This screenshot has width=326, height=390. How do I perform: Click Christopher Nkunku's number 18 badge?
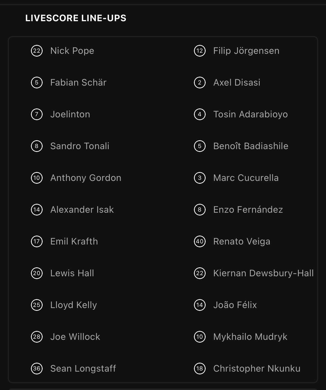click(x=200, y=369)
